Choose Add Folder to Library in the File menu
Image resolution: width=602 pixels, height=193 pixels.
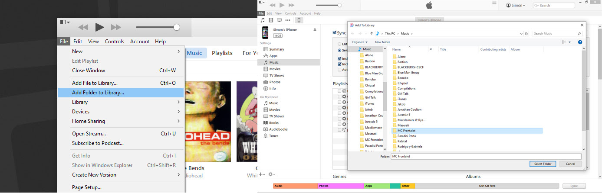tap(121, 93)
